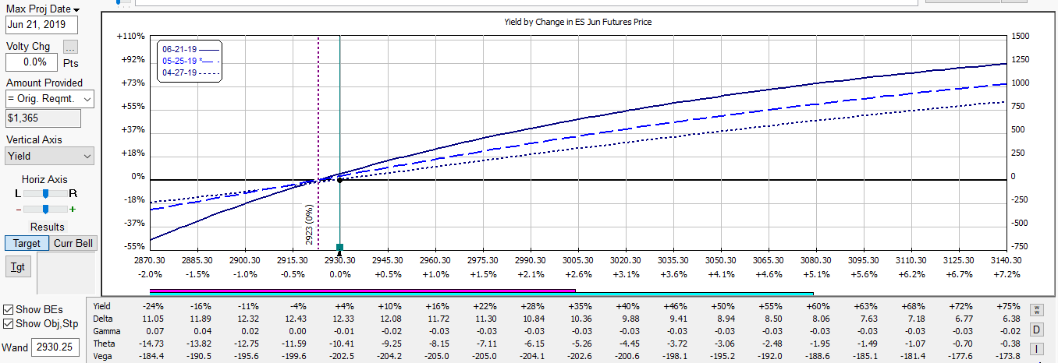Click the 06-21-19 legend entry
This screenshot has height=363, width=1058.
click(190, 49)
